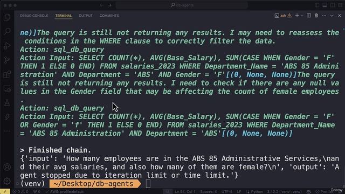The height and width of the screenshot is (194, 345).
Task: Change encoding via UTF-8
Action: coord(227,192)
